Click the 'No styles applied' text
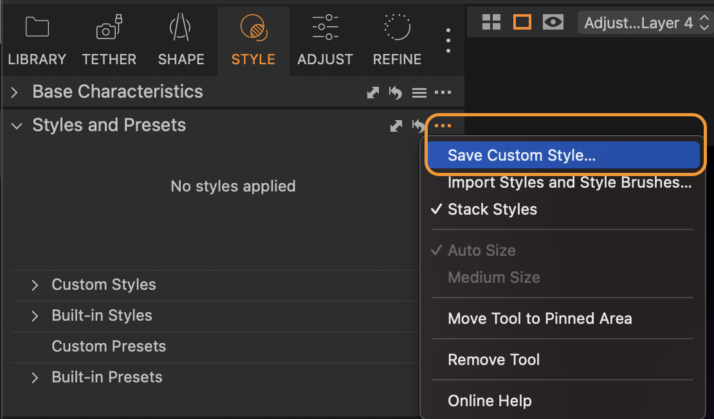Image resolution: width=714 pixels, height=419 pixels. click(233, 186)
